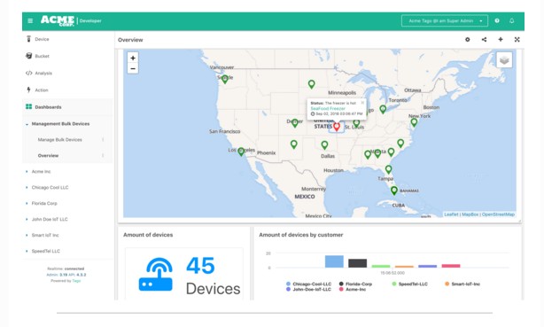This screenshot has height=327, width=544.
Task: Open the hamburger menu icon
Action: pos(30,21)
